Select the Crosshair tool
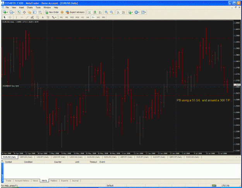The width and height of the screenshot is (242, 188). pos(10,17)
